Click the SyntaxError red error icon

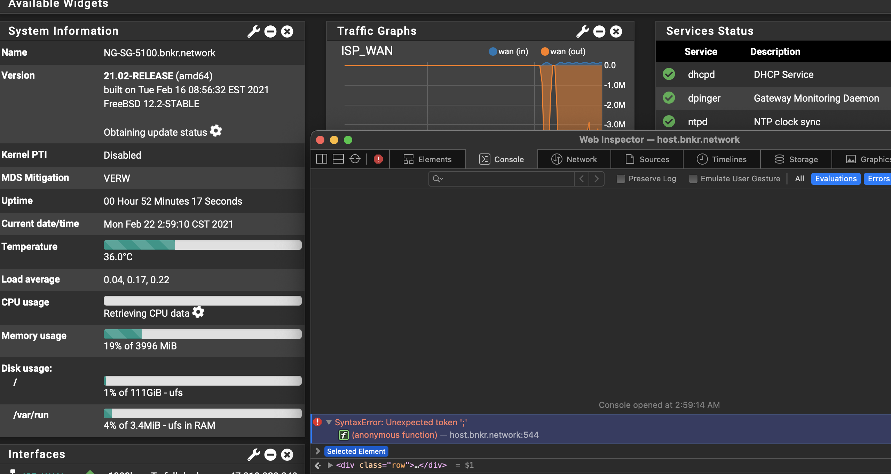click(x=317, y=422)
